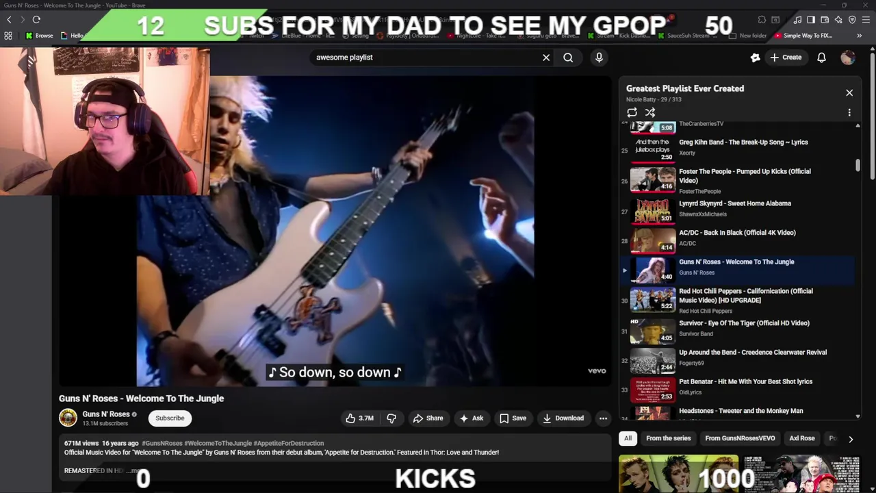Screen dimensions: 876x493
Task: Click the sparkle icon beside Create
Action: pos(755,58)
